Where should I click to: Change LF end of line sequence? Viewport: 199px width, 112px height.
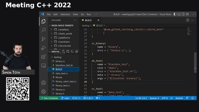coord(172,98)
